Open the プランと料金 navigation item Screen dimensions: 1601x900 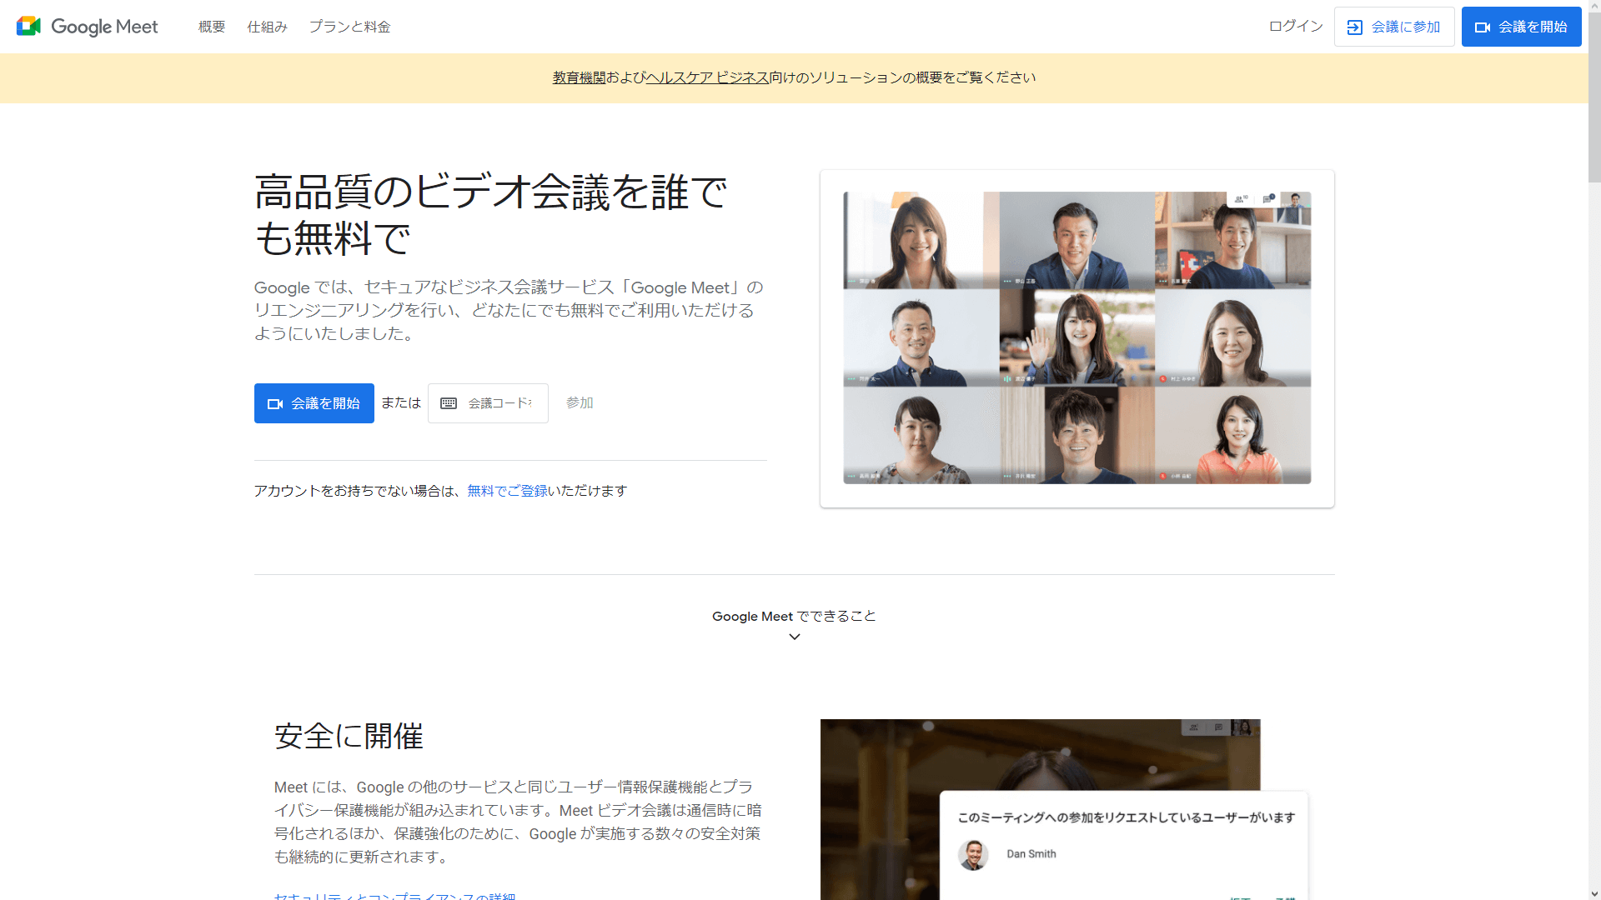(x=349, y=27)
